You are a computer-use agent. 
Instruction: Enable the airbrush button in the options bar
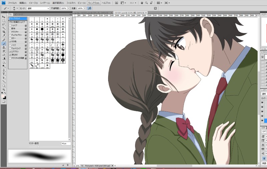[89, 8]
